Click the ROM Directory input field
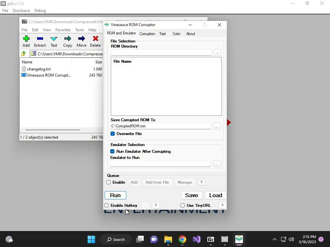 coord(161,52)
